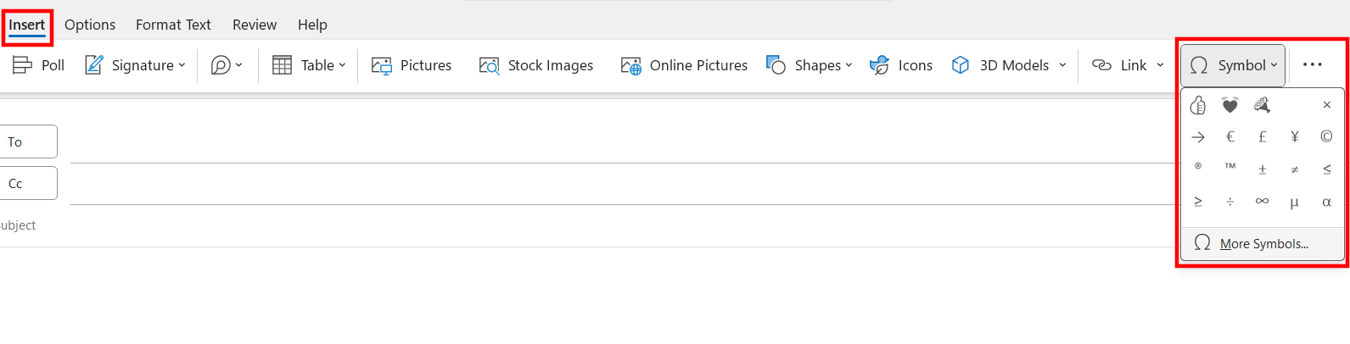The height and width of the screenshot is (344, 1350).
Task: Open the Review tab
Action: (x=255, y=25)
